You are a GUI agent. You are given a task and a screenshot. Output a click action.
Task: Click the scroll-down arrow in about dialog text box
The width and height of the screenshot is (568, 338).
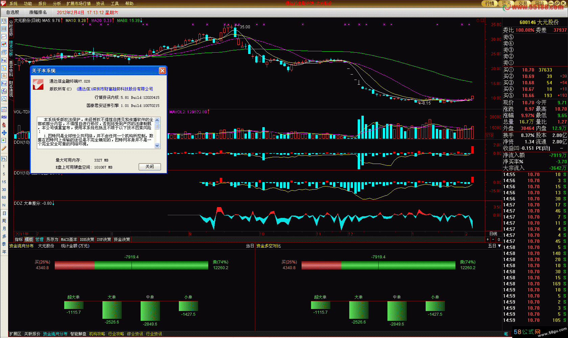coord(157,146)
